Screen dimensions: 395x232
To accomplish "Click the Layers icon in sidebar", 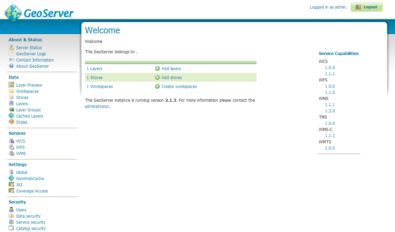I will (11, 103).
